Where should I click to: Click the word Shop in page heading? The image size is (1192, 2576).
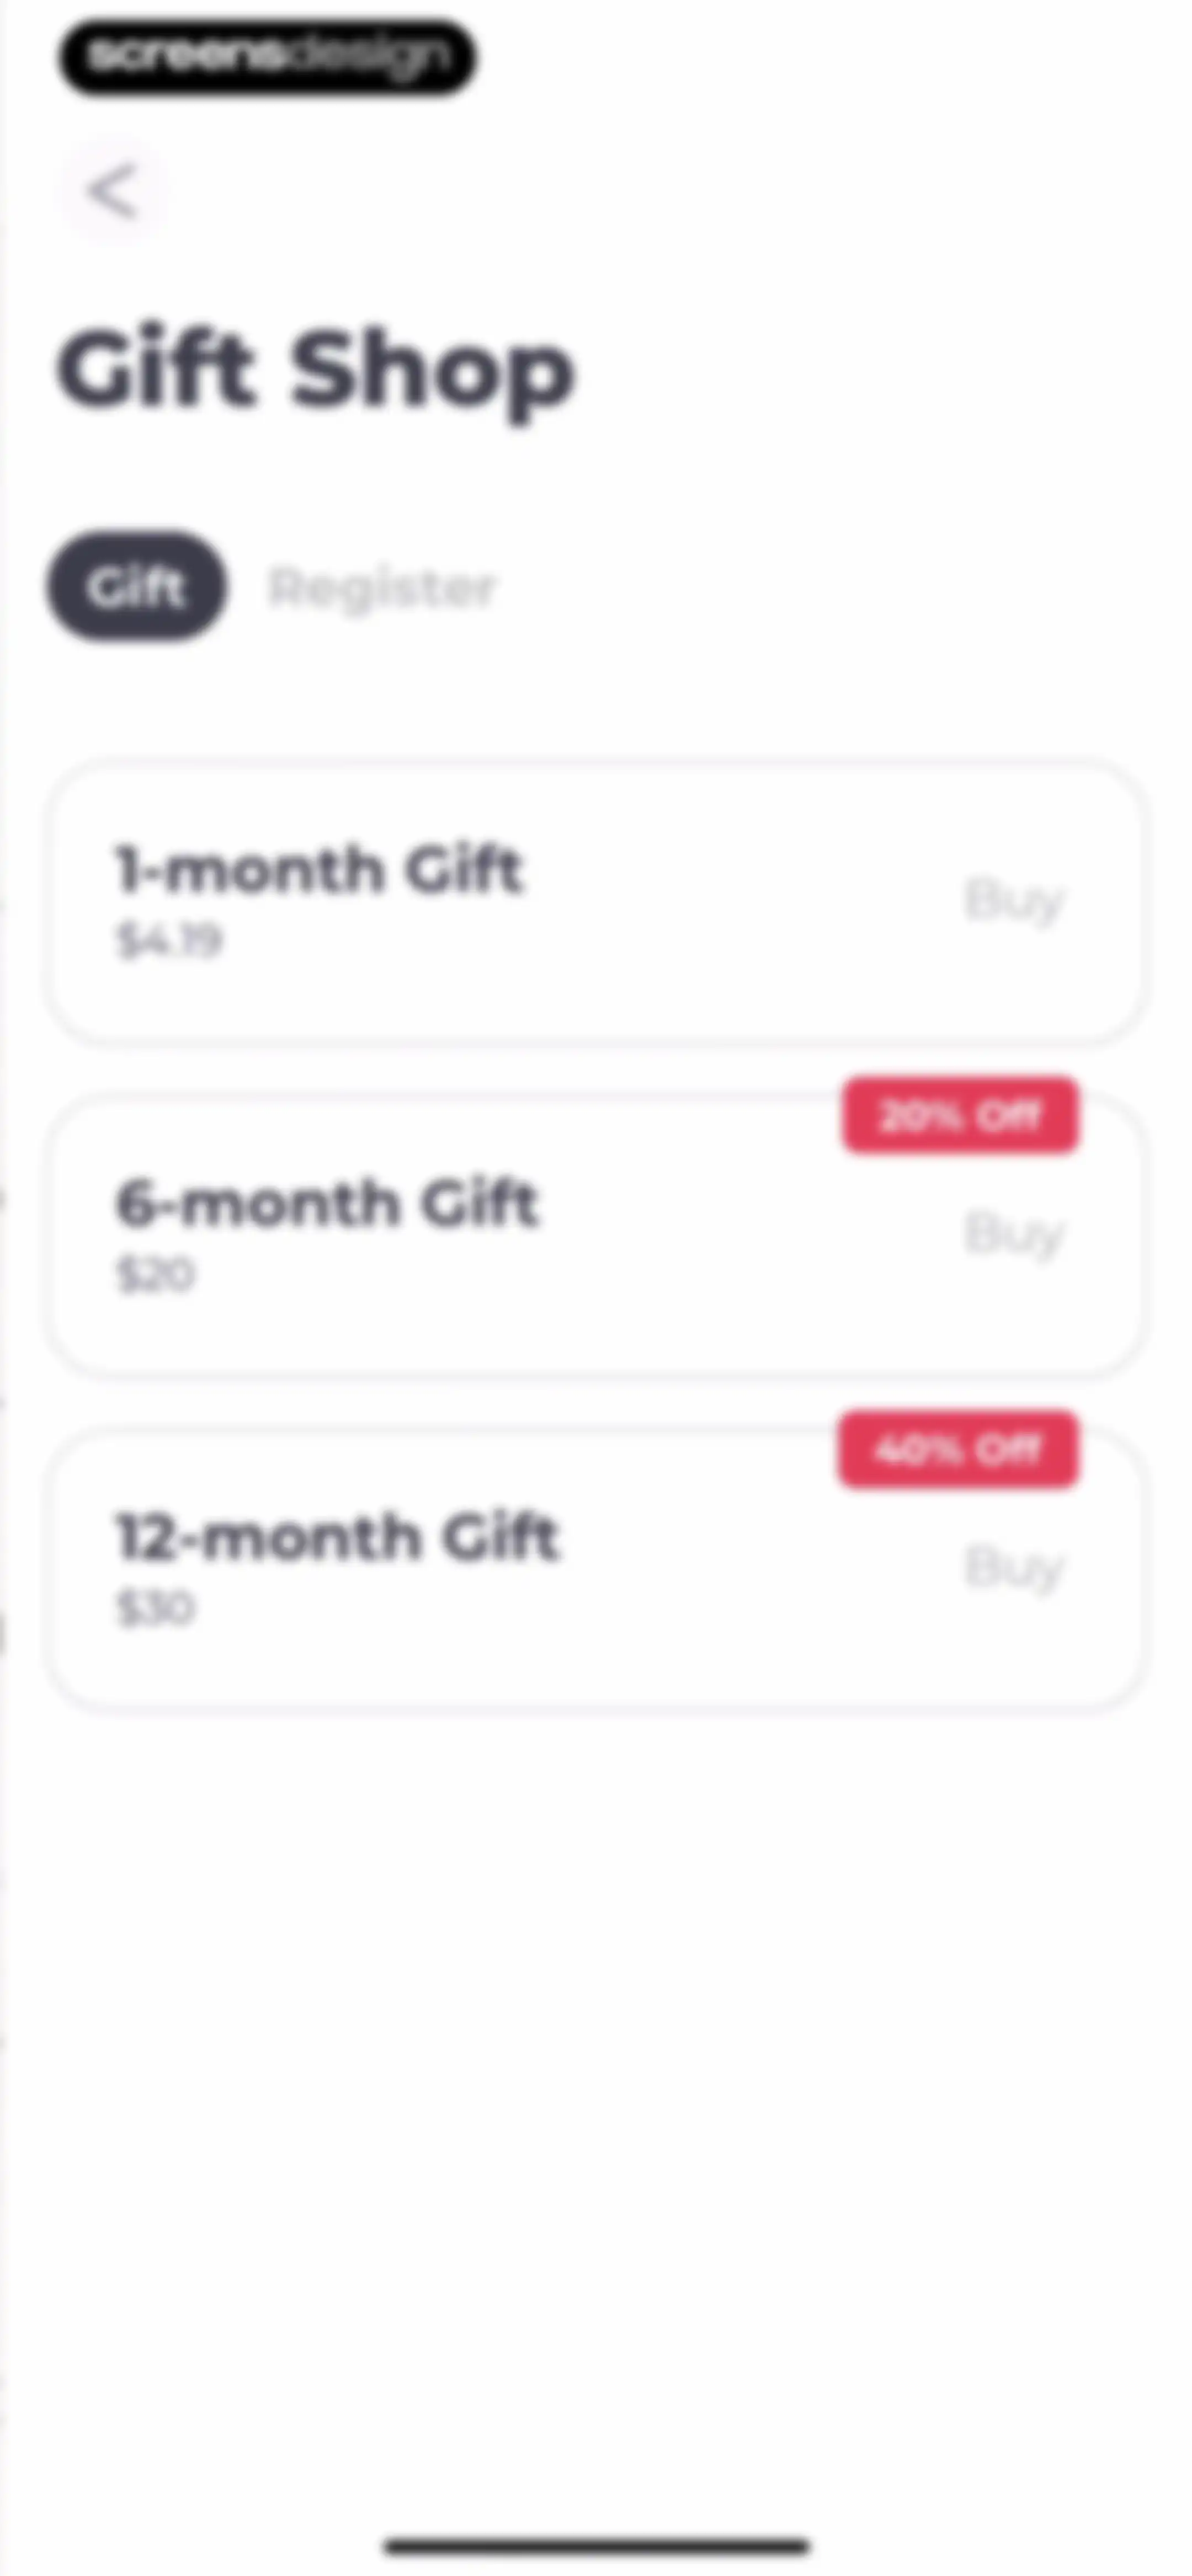[433, 374]
